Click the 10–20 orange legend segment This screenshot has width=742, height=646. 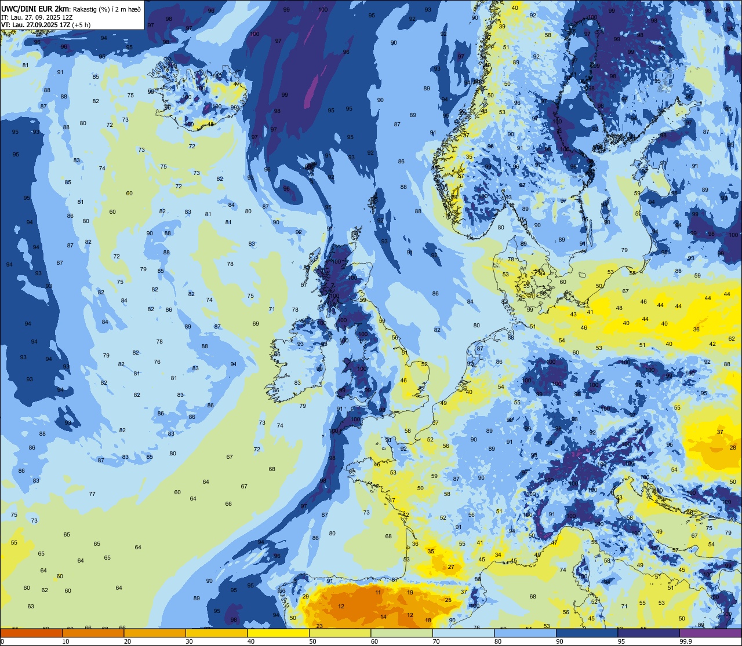click(93, 633)
